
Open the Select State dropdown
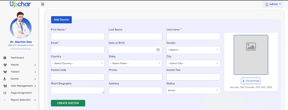[135, 63]
